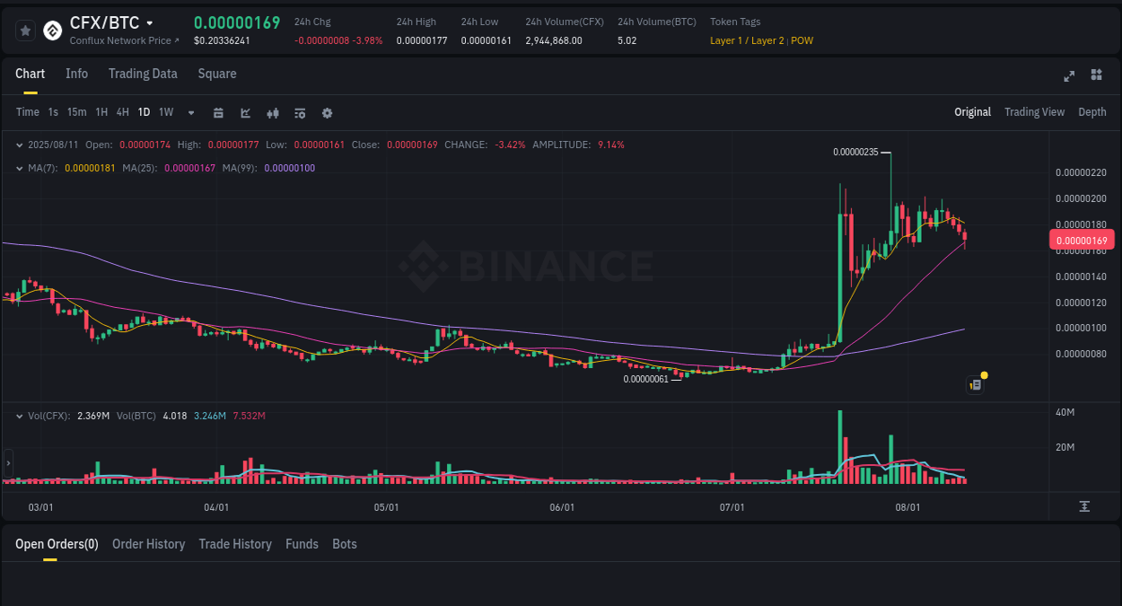Viewport: 1122px width, 606px height.
Task: Open the Trade History tab
Action: point(235,544)
